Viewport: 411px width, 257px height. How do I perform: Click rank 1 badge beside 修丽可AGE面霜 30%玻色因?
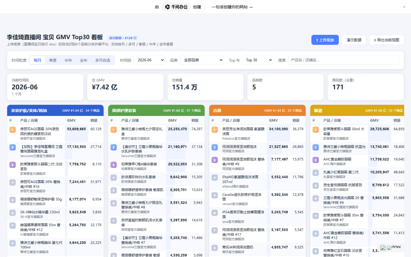click(13, 130)
